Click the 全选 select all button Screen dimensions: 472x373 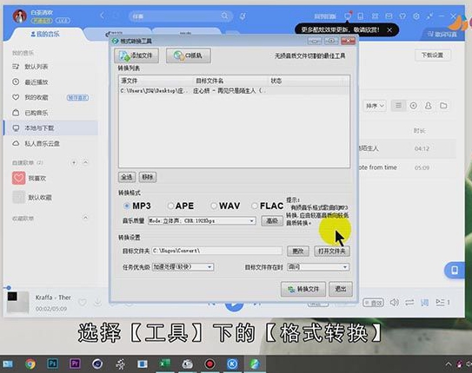point(127,177)
